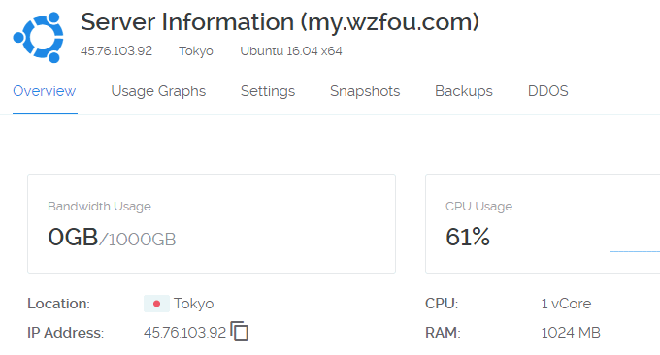Open the Settings tab
Screen dimensions: 660x355
click(x=268, y=91)
